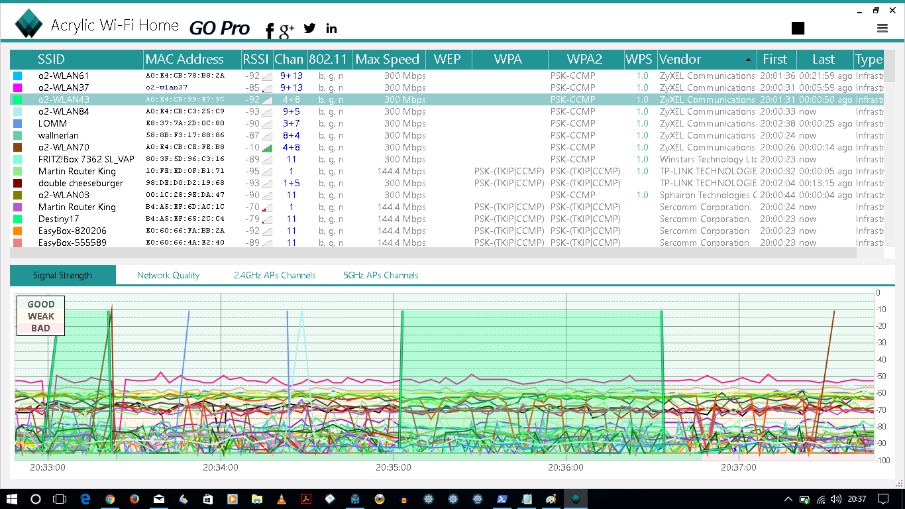Click the orange color swatch of EasyBox-820206
This screenshot has width=905, height=509.
click(18, 231)
